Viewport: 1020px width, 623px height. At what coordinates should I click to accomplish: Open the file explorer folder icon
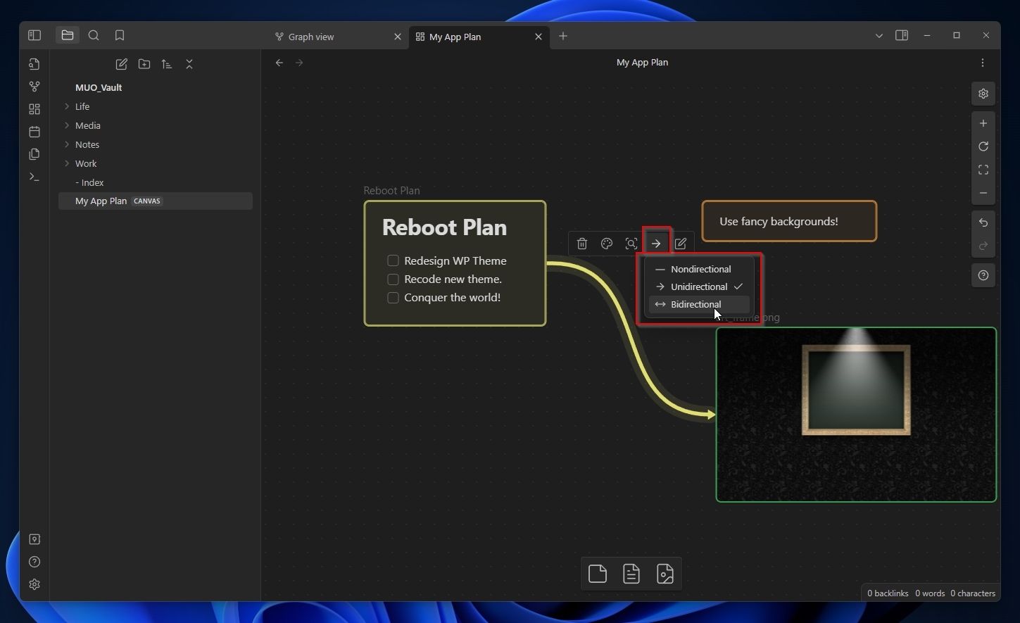pos(68,35)
